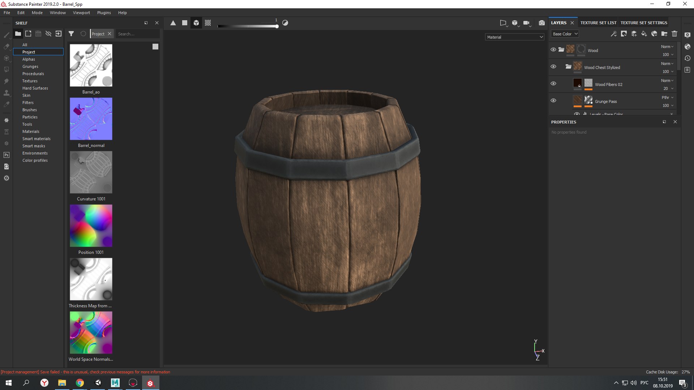This screenshot has width=694, height=390.
Task: Toggle the symmetry half-circle icon in toolbar
Action: click(285, 23)
